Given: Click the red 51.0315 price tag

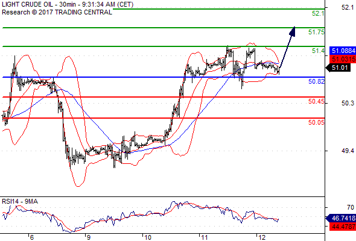Looking at the screenshot, I should tap(342, 59).
